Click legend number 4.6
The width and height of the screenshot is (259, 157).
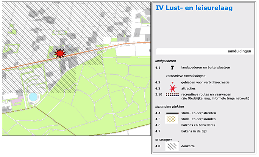[x=158, y=125]
